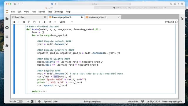This screenshot has width=188, height=106.
Task: Switch to JupyterLab Safari tab
Action: 49,8
